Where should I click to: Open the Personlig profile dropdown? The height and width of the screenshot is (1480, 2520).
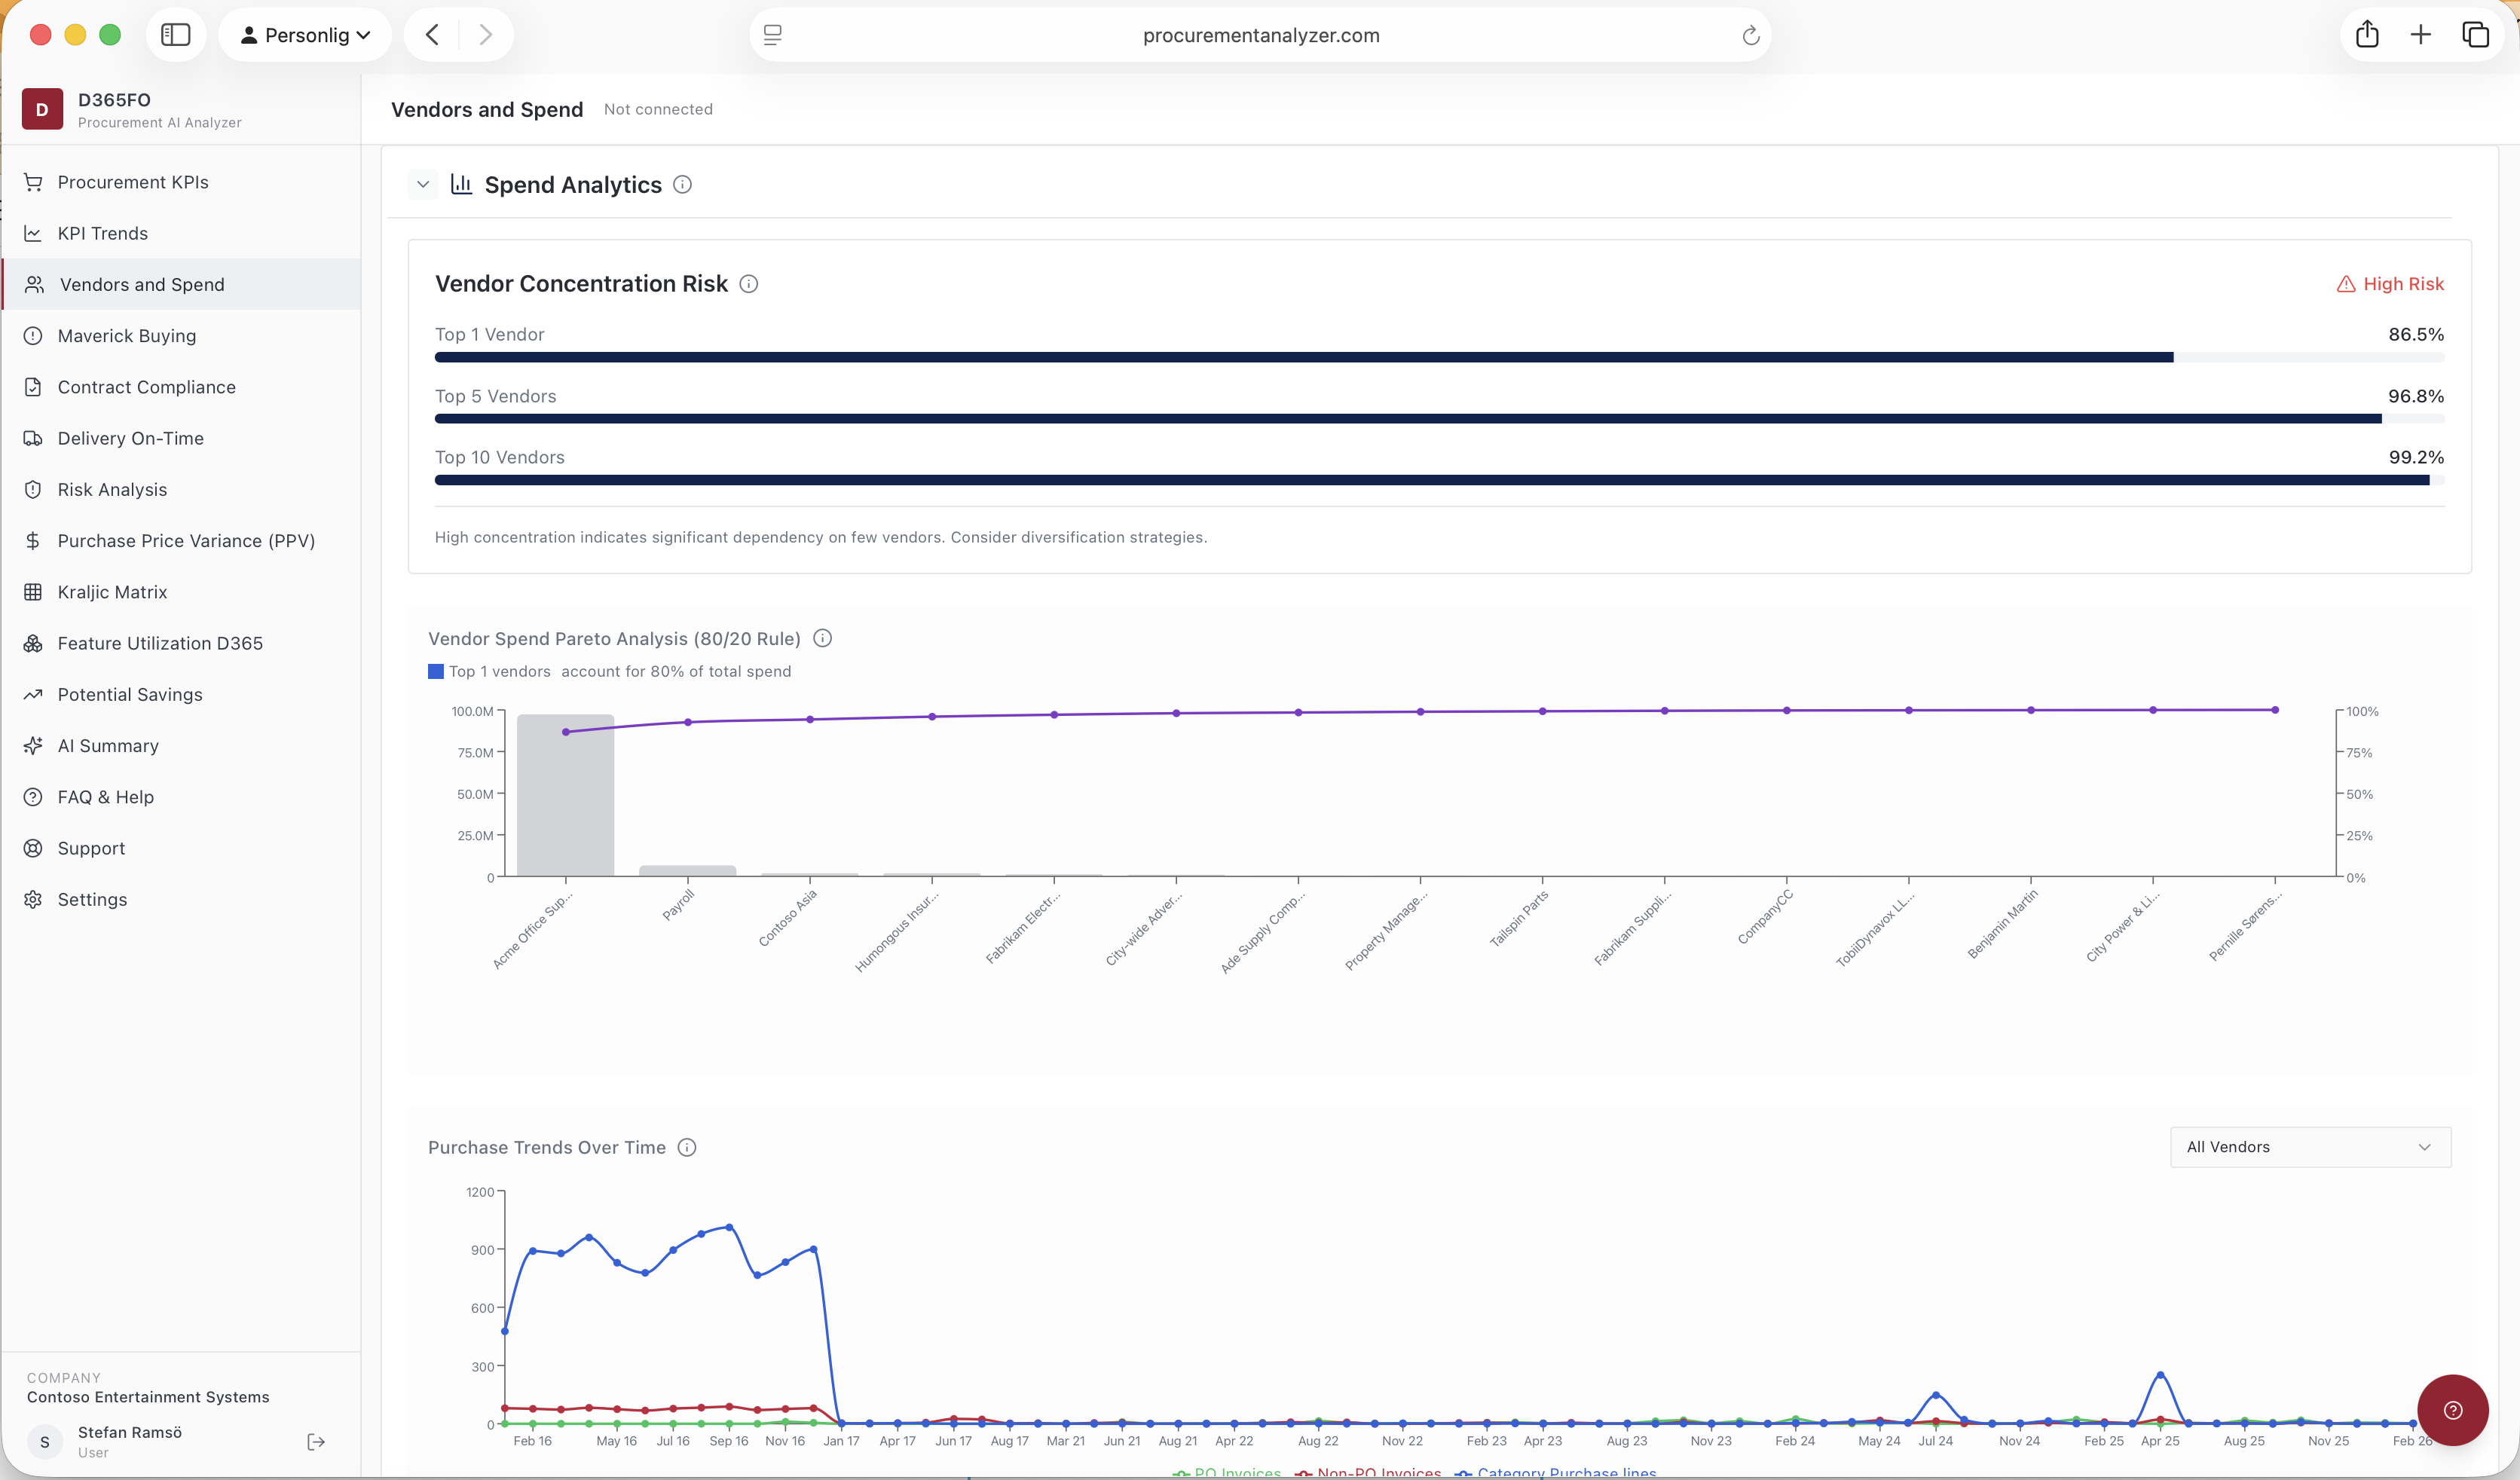click(305, 35)
